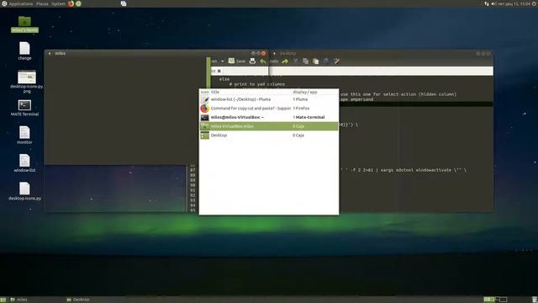Click the Paste icon in Pluma toolbar

click(x=316, y=61)
